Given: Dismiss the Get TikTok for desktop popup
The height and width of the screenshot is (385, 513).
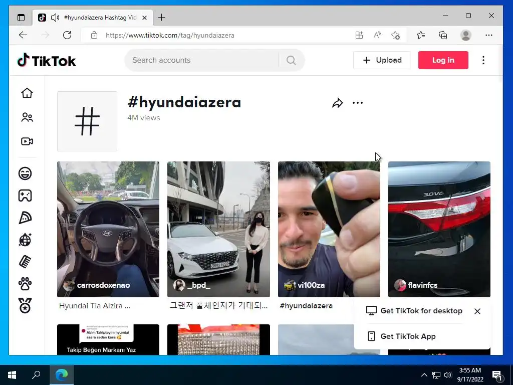Looking at the screenshot, I should pos(477,311).
